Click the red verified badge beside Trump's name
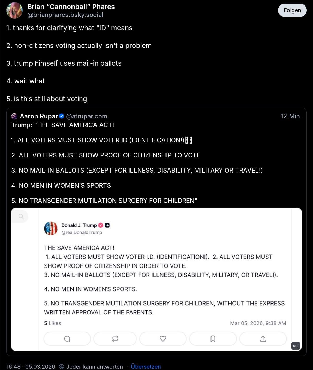The width and height of the screenshot is (313, 370). (x=101, y=225)
